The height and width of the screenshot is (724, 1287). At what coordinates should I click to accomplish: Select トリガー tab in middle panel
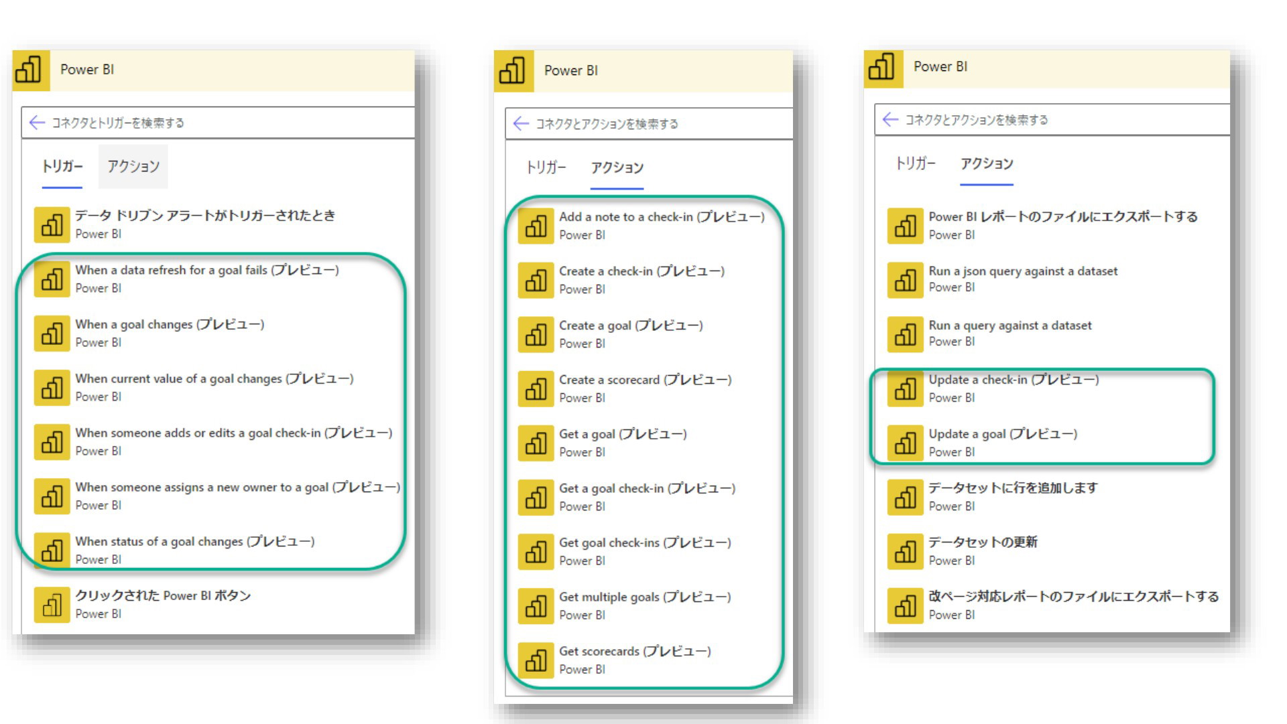(x=546, y=167)
